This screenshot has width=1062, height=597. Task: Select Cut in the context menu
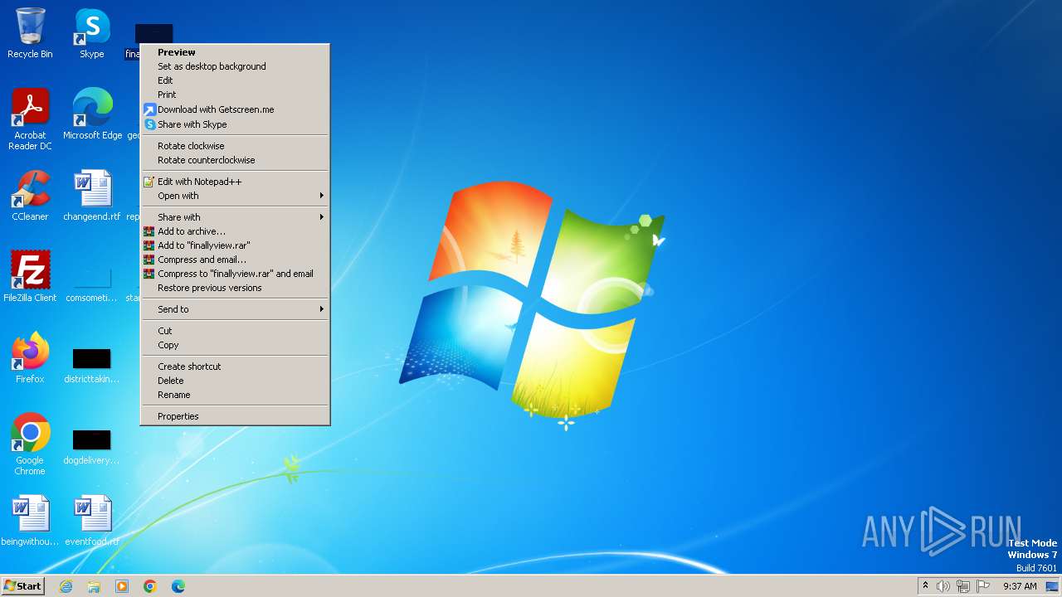(x=235, y=331)
